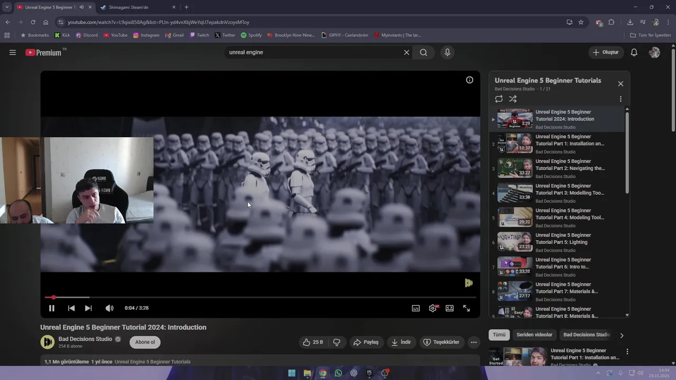Screen dimensions: 676x380
Task: Open playlist three-dot options menu
Action: [x=621, y=99]
